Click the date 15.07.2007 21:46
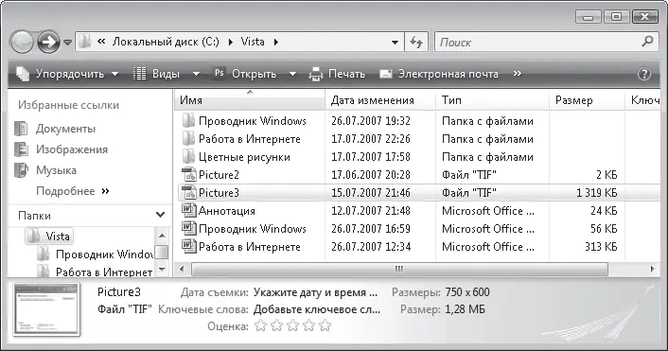The image size is (668, 351). 371,193
